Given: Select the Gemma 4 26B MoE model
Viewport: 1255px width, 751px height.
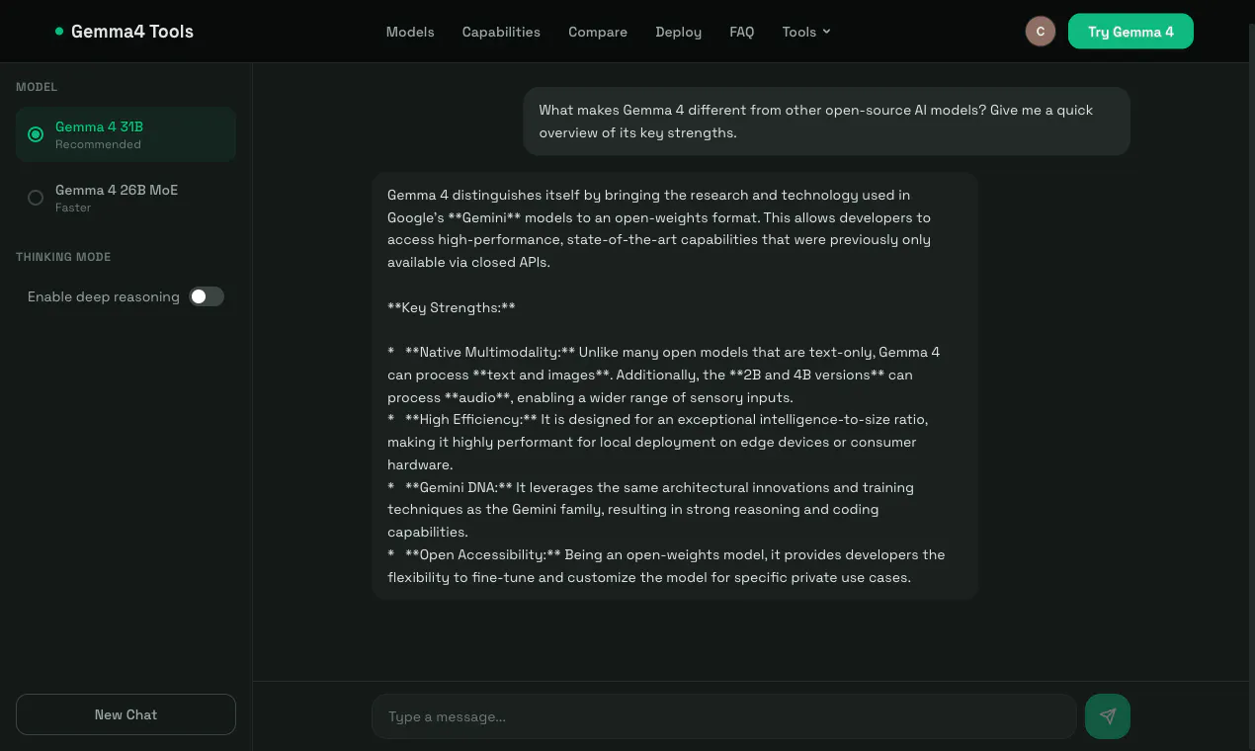Looking at the screenshot, I should pos(125,198).
